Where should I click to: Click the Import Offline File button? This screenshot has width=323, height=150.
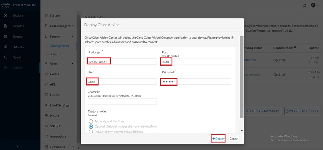(x=303, y=111)
